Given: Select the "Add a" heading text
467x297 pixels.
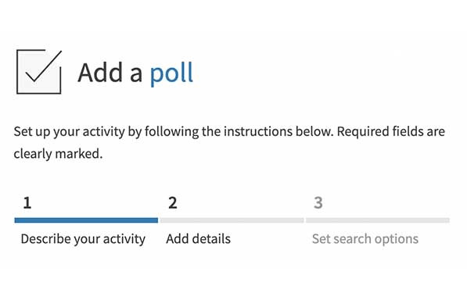Looking at the screenshot, I should [x=110, y=73].
